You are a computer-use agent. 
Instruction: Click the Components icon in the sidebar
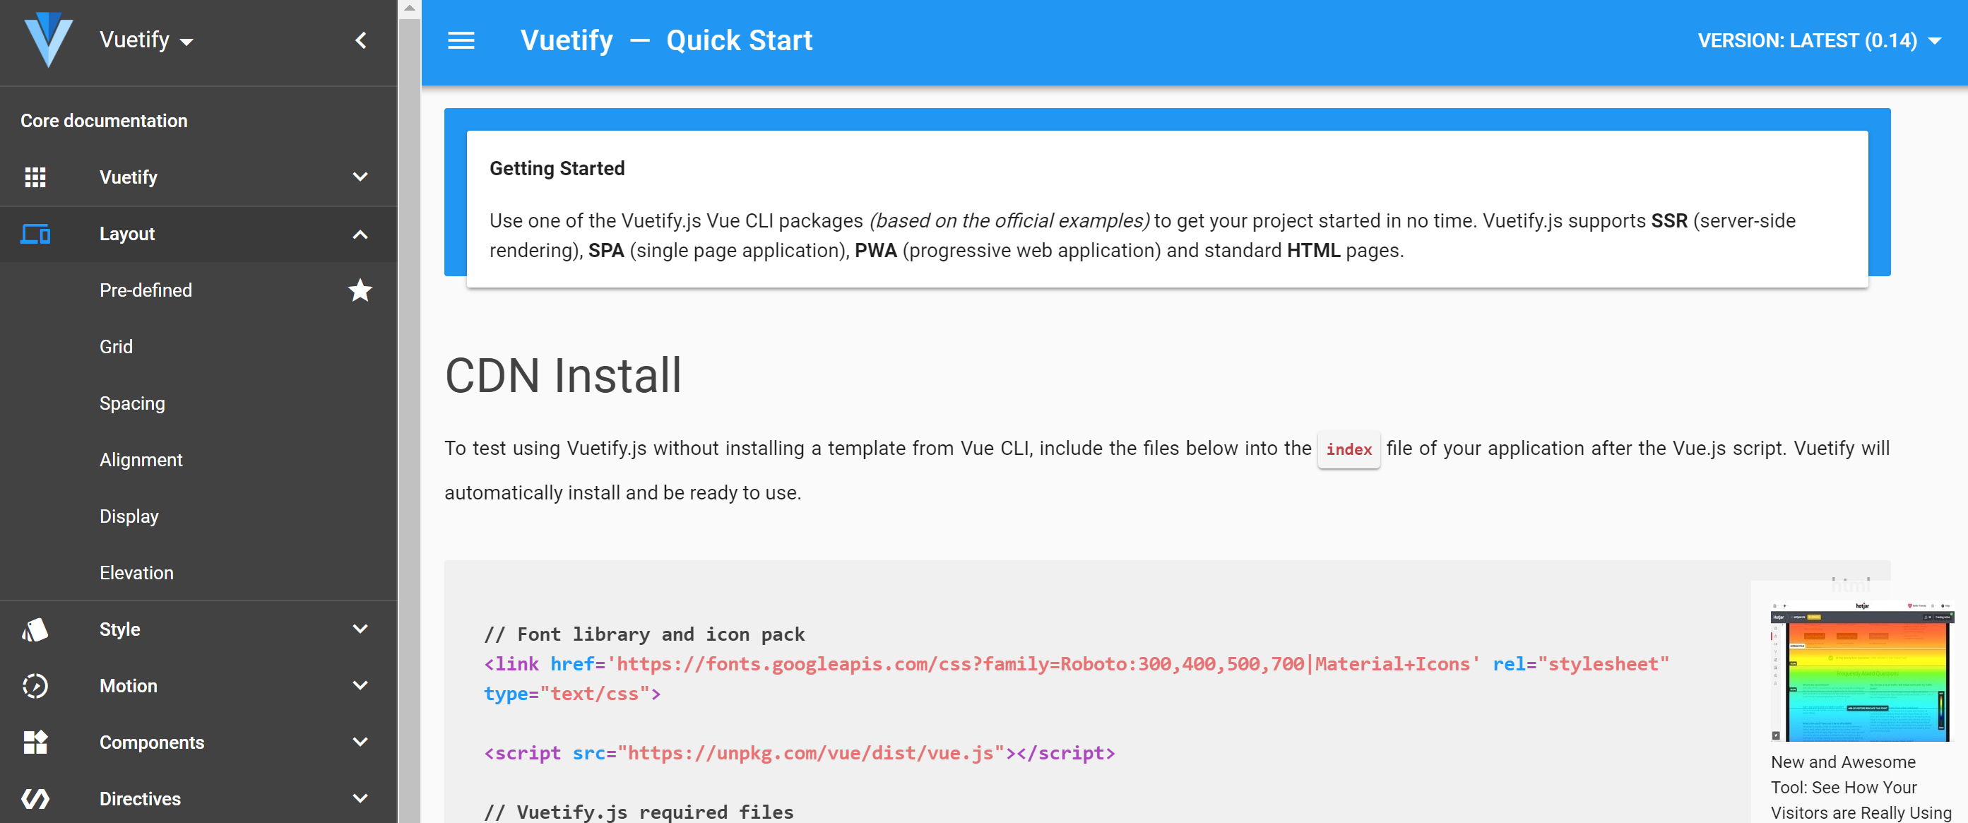click(35, 741)
